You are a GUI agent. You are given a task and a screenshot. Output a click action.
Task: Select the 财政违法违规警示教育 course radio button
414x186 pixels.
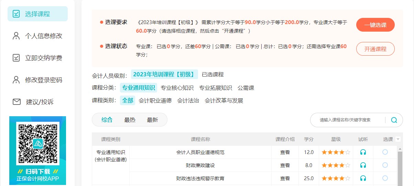pos(385,178)
